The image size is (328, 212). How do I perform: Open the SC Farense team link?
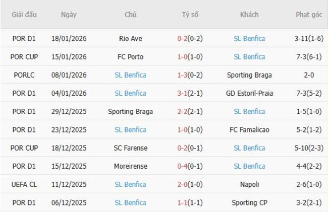pos(130,148)
